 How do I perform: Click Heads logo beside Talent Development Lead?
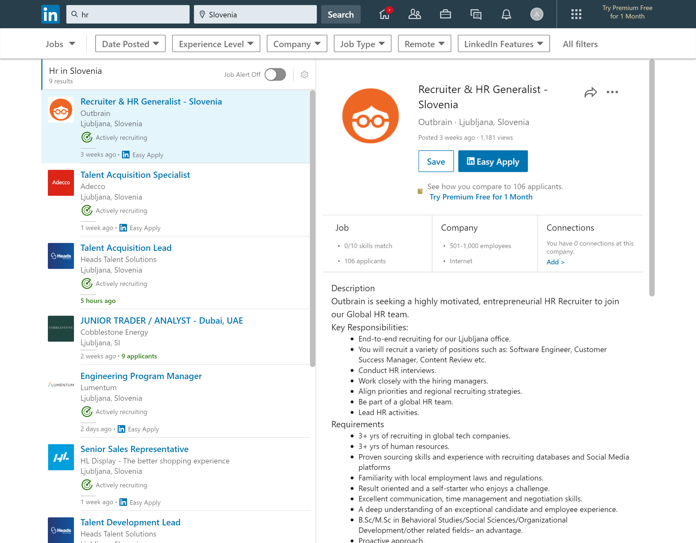pyautogui.click(x=61, y=530)
